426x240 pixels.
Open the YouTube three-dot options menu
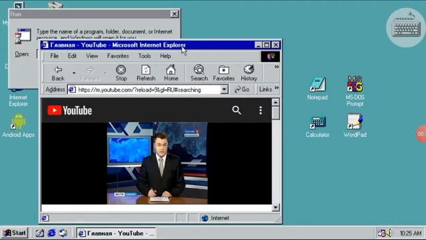260,110
